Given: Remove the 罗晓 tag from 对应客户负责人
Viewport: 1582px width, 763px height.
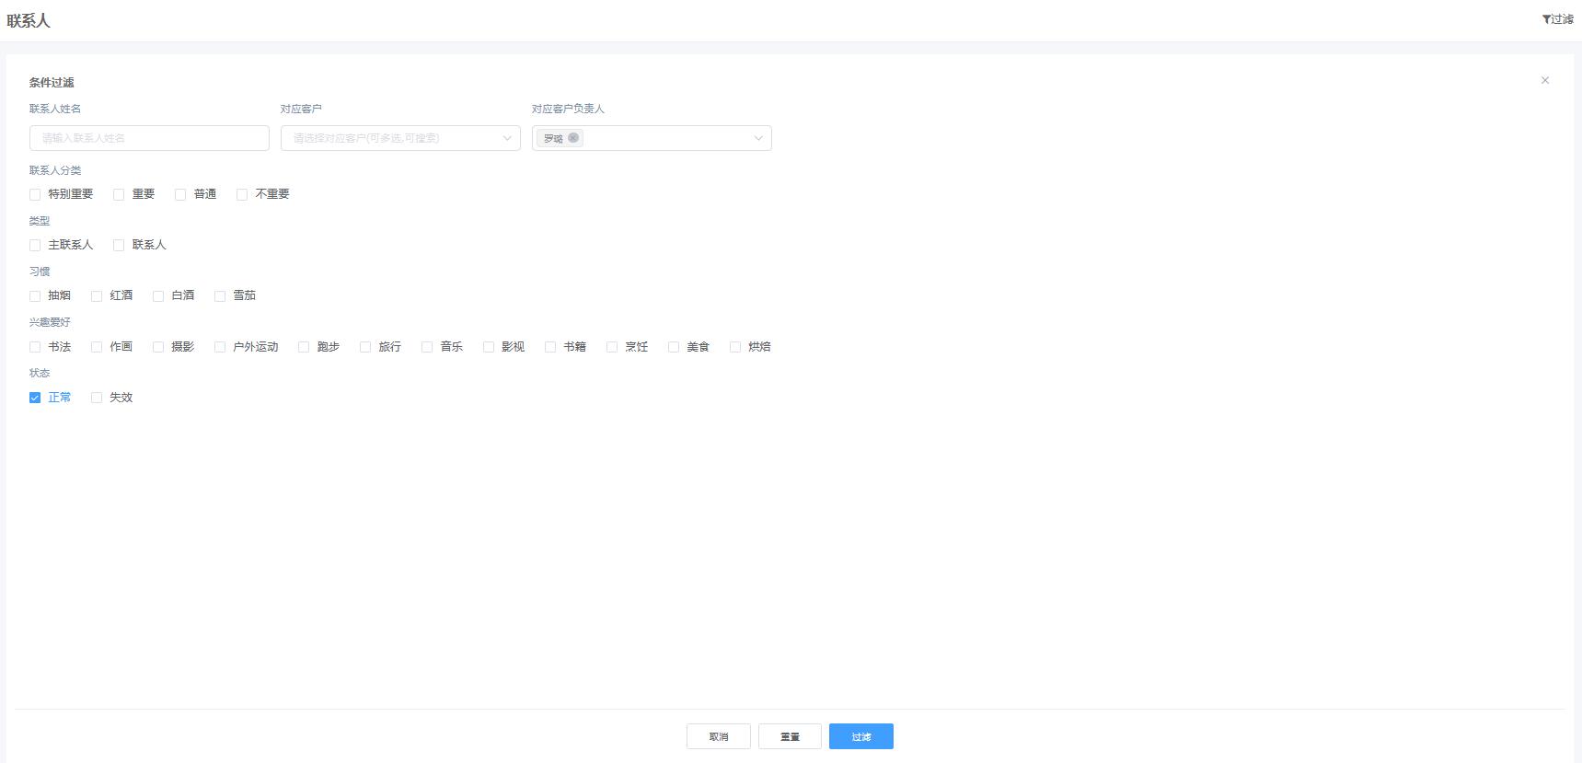Looking at the screenshot, I should (573, 138).
